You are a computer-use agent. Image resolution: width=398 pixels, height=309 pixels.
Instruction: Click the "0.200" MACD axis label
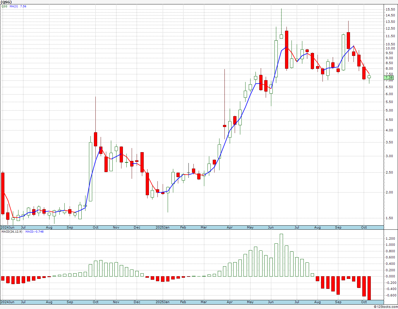[390, 270]
